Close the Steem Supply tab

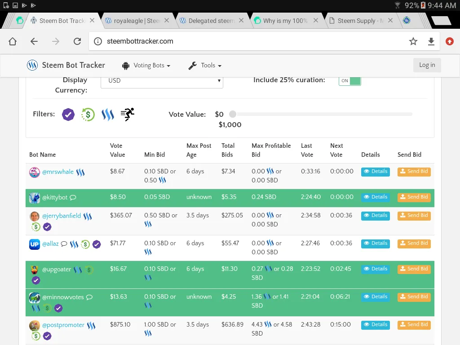coord(390,20)
